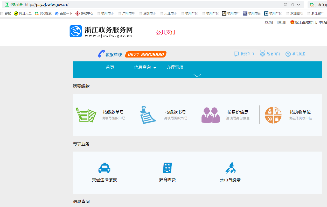Click the purple people icon for 按身份信息
This screenshot has height=207, width=327.
[x=211, y=115]
